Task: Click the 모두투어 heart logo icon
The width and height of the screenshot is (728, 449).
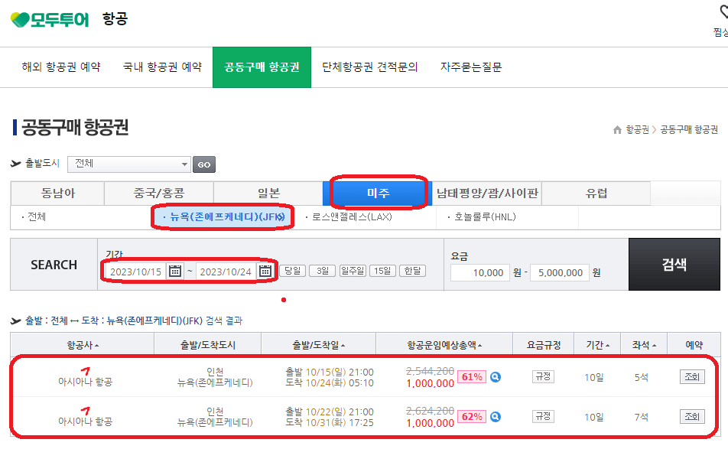Action: coord(20,19)
